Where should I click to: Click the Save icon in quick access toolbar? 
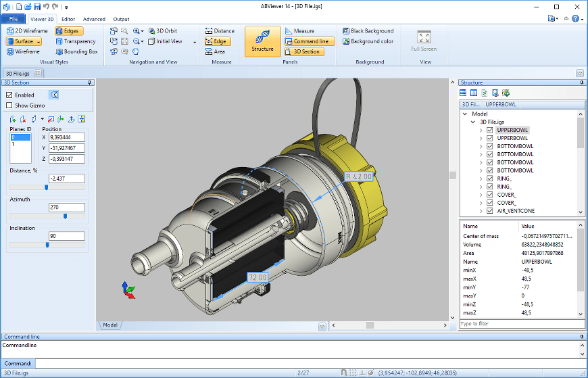click(x=37, y=6)
